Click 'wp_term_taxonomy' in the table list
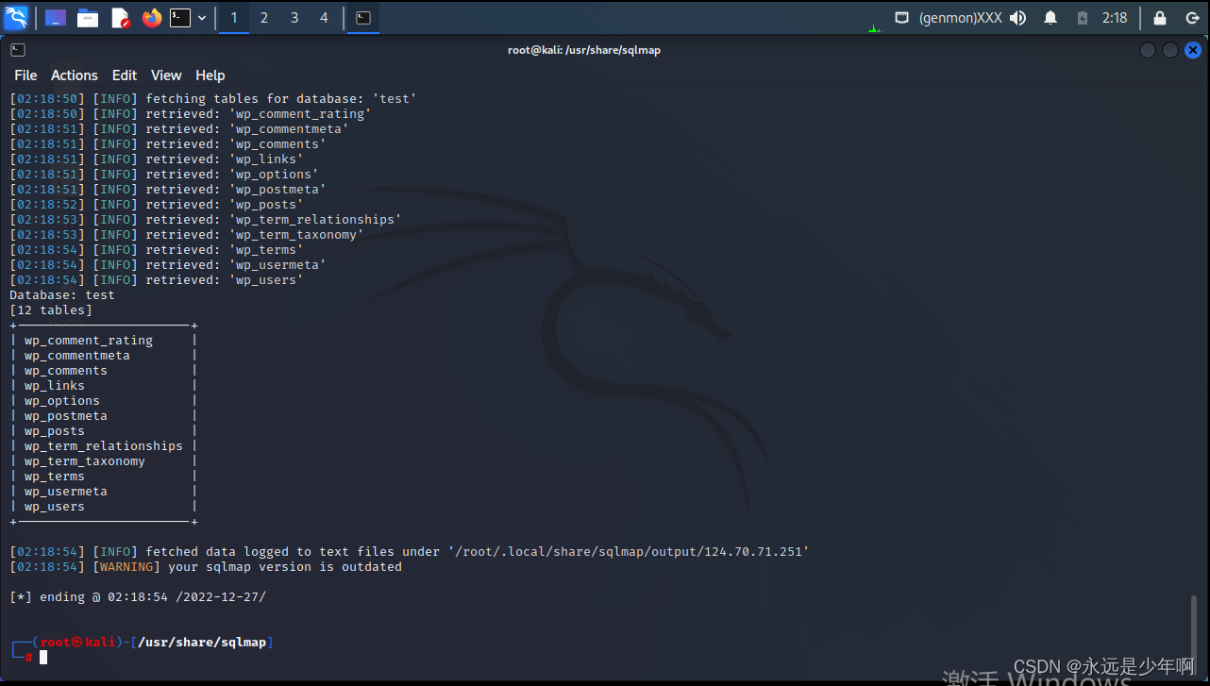The height and width of the screenshot is (686, 1210). [x=85, y=461]
